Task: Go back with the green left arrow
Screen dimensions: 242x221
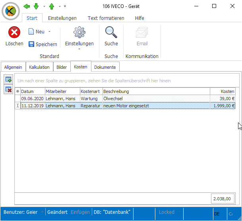Action: pyautogui.click(x=27, y=6)
